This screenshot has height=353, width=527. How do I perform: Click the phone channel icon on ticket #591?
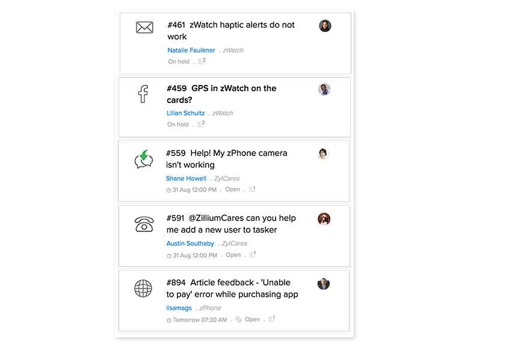click(x=144, y=224)
